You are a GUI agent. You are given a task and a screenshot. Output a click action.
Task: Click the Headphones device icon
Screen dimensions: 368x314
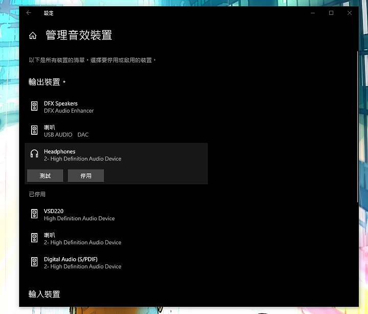[34, 154]
